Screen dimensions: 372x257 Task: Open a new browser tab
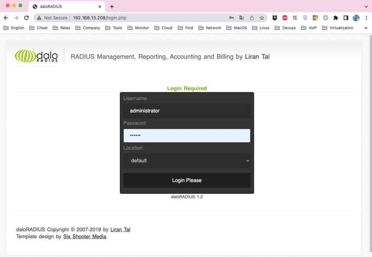(x=112, y=7)
